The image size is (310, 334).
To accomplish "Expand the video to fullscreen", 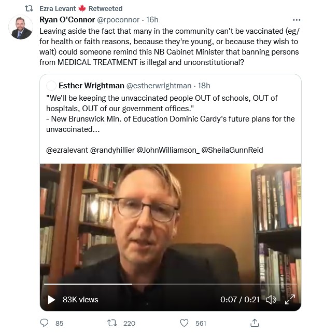I will point(290,299).
